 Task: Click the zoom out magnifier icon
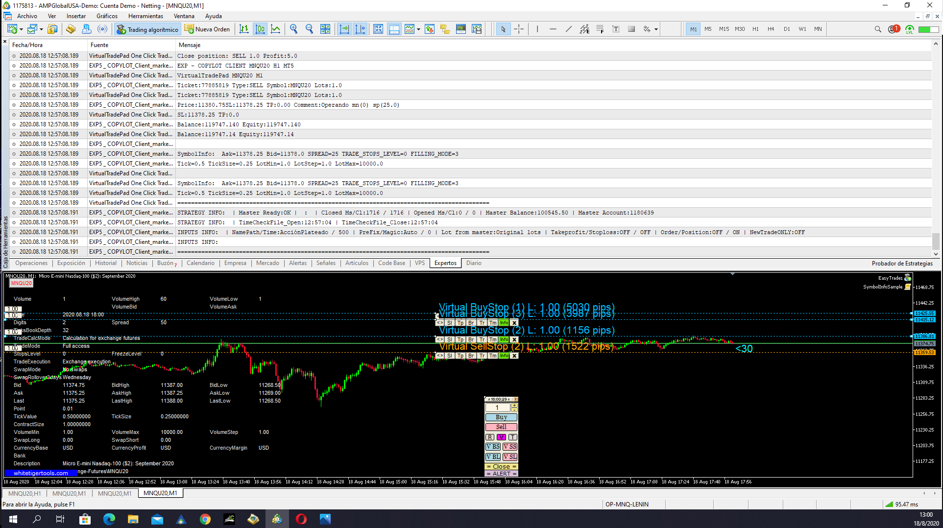point(309,29)
